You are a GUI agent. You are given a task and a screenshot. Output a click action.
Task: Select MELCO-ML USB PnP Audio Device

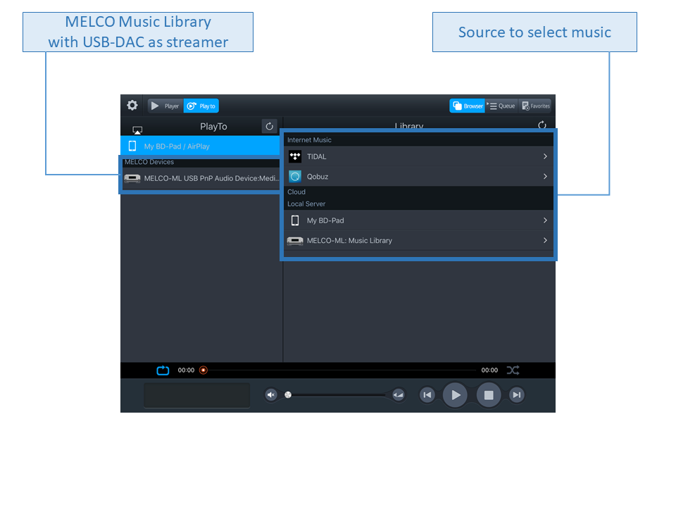click(201, 178)
